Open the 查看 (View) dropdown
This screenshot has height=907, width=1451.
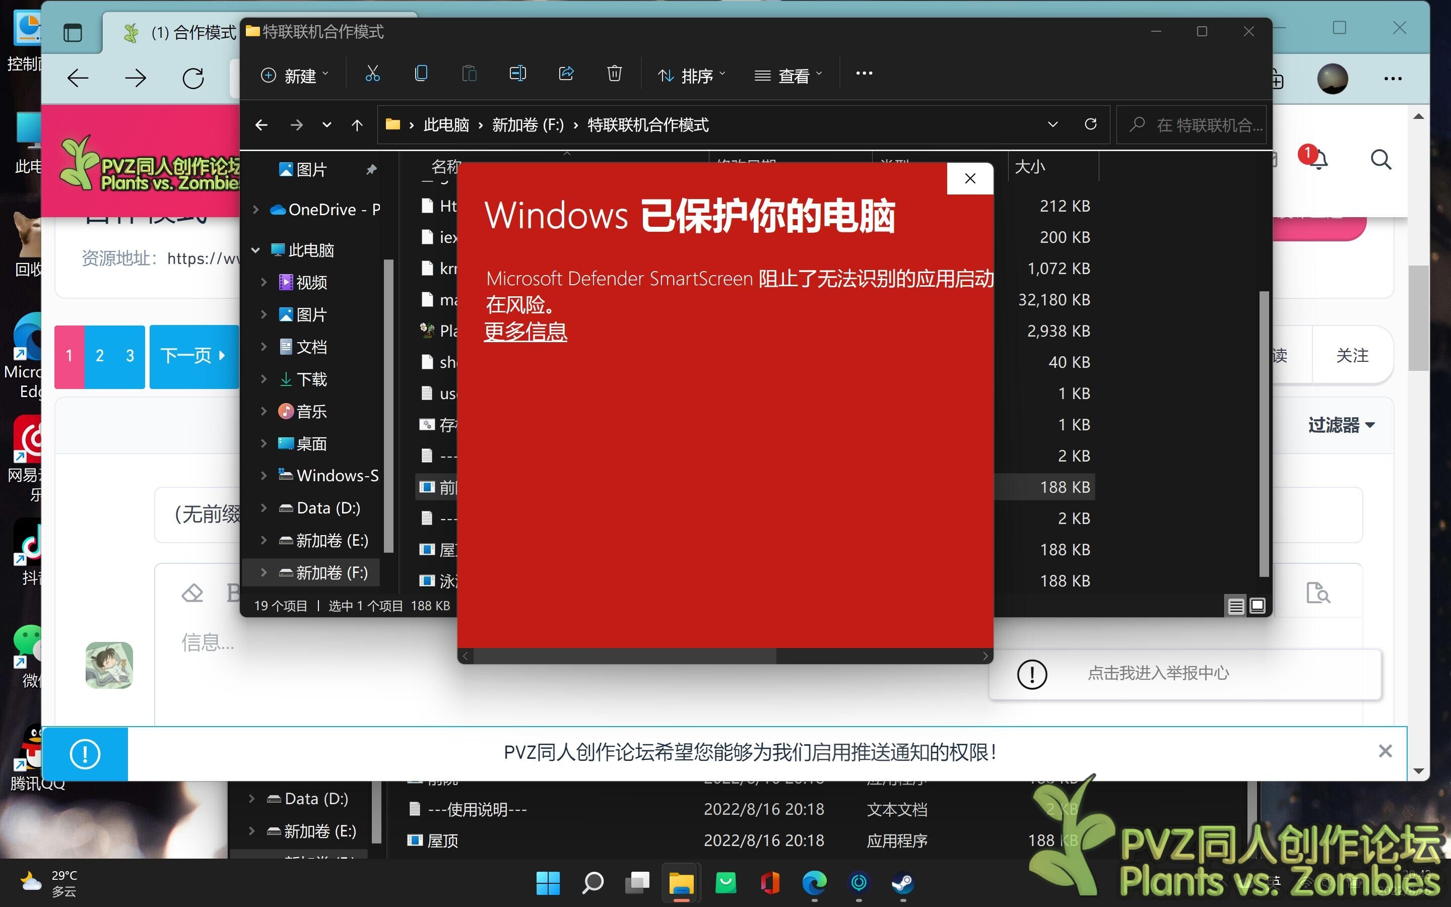coord(788,75)
